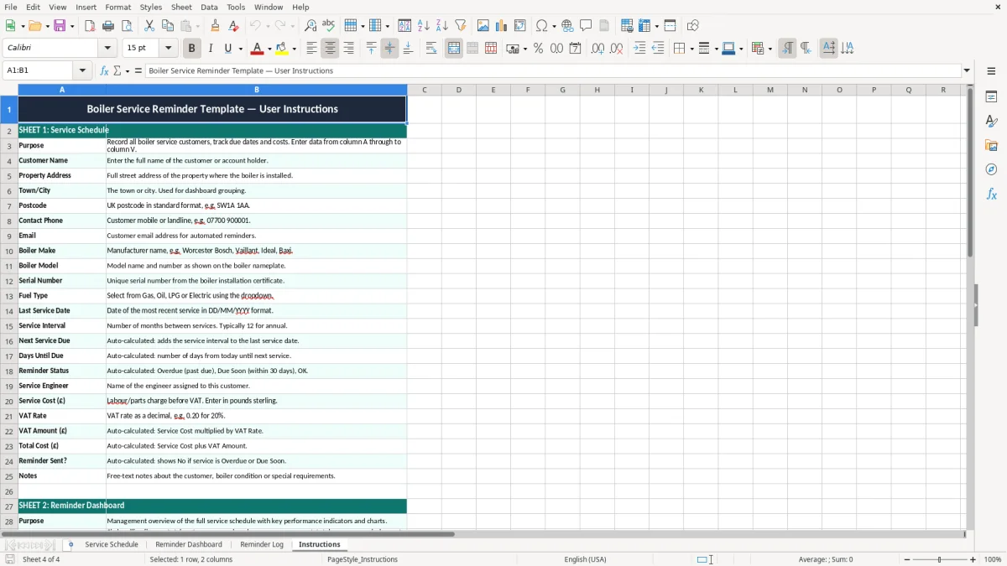
Task: Open the sidebar Gallery panel icon
Action: [991, 146]
